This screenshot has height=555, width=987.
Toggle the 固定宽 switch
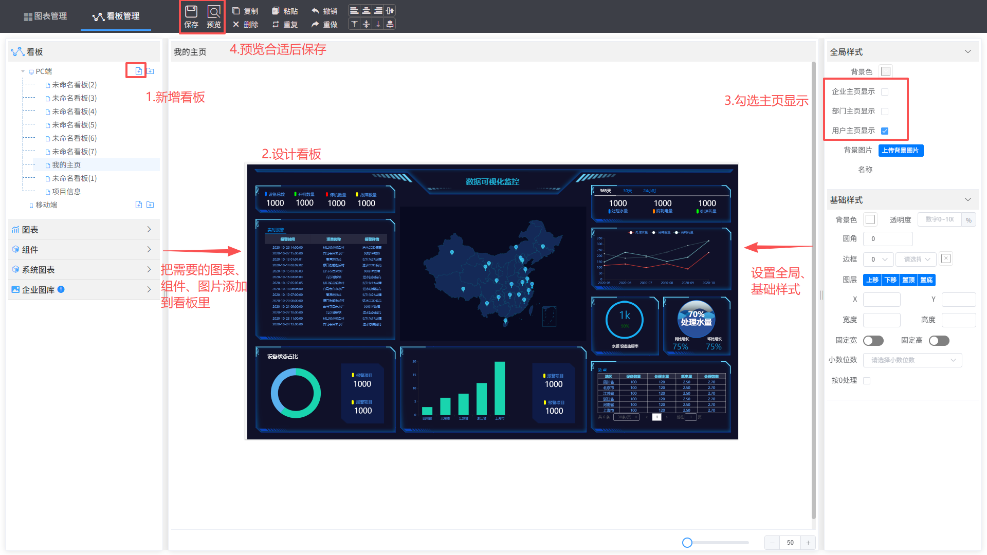[873, 341]
